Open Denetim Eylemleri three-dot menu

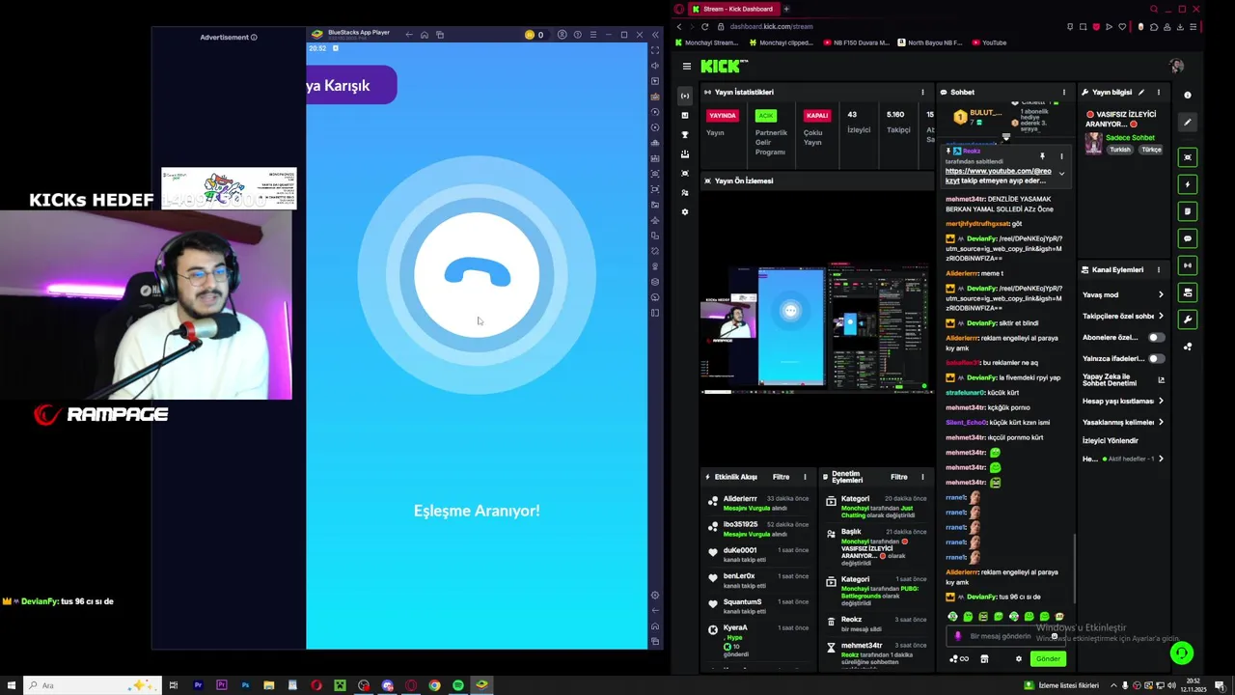[x=922, y=477]
